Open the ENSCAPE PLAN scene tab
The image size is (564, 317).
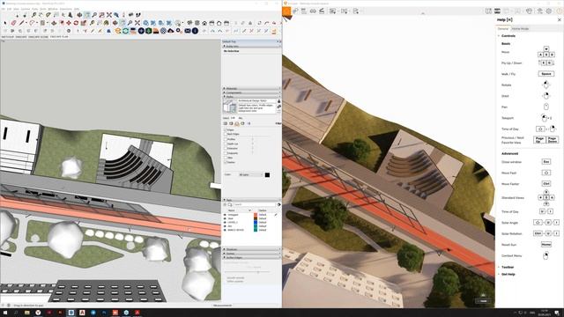tap(59, 37)
